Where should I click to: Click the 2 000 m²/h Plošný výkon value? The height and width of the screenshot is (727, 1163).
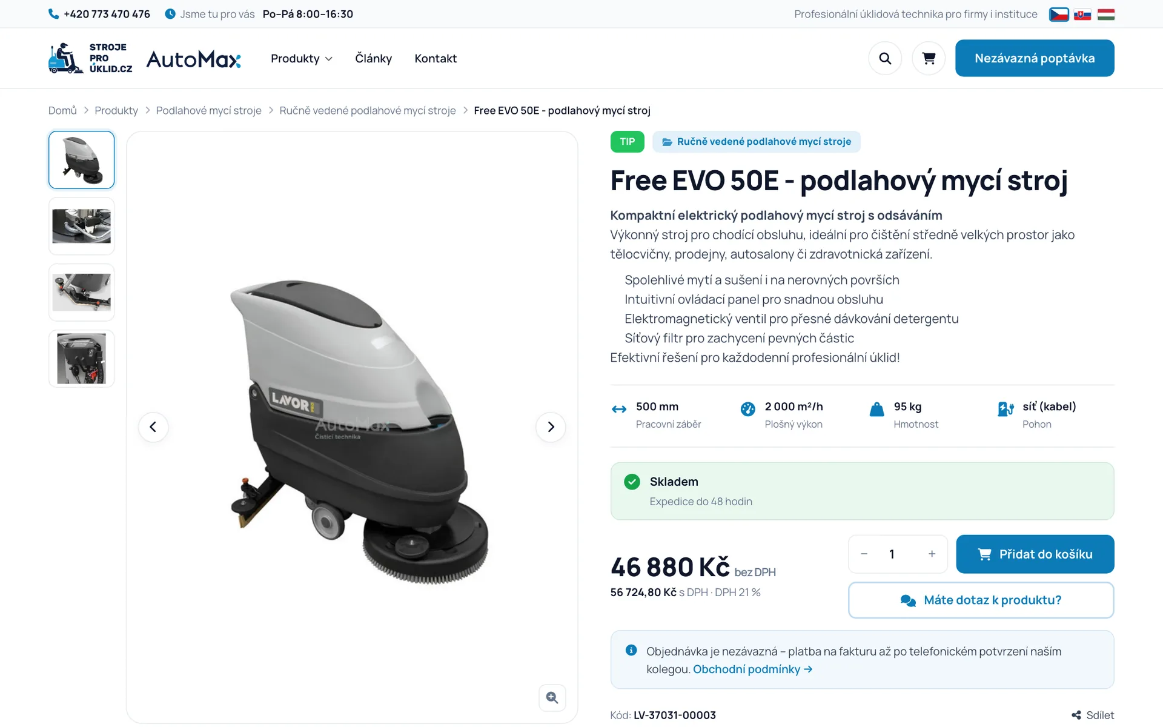pyautogui.click(x=794, y=407)
